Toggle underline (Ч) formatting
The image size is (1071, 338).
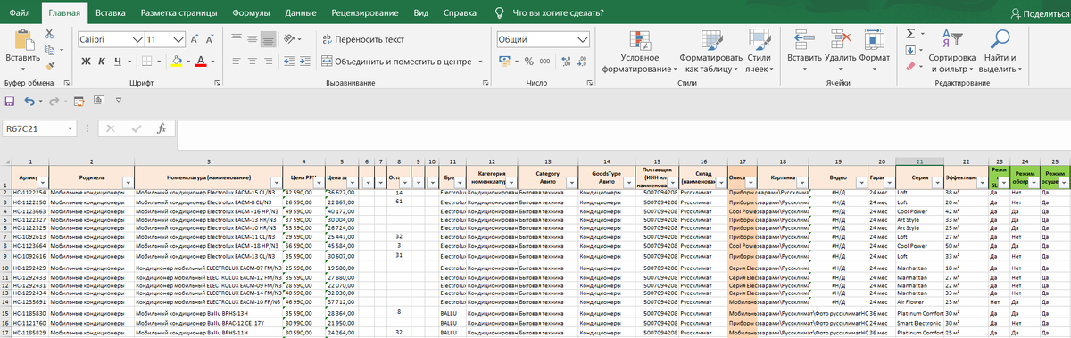[x=118, y=61]
